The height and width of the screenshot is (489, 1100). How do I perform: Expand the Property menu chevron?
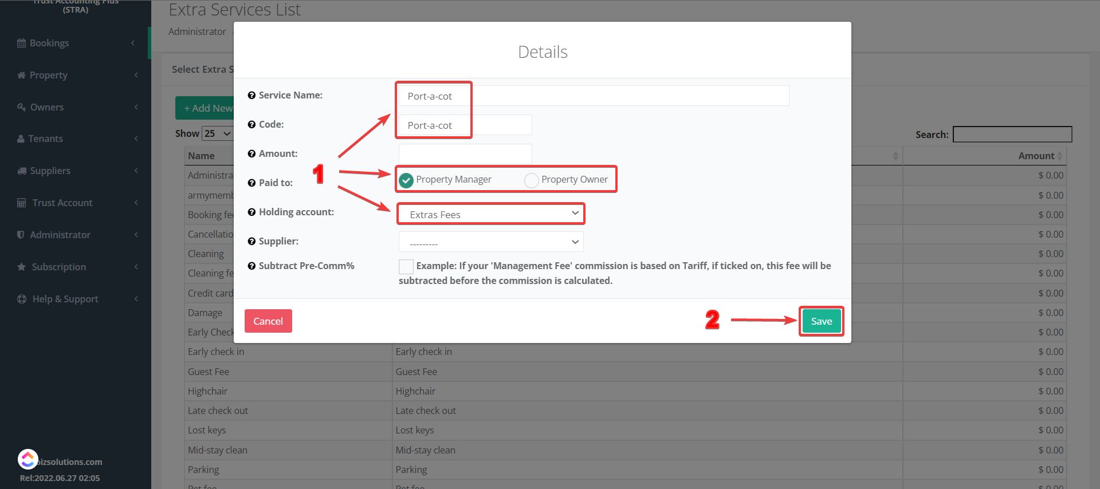(136, 75)
